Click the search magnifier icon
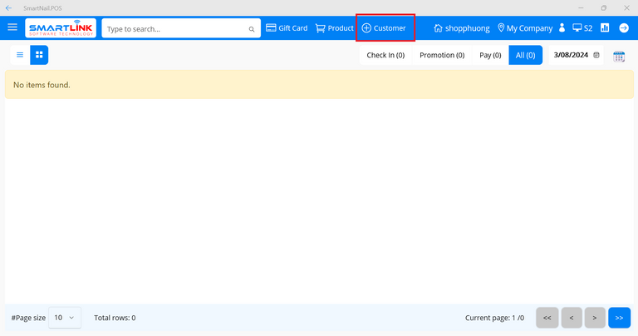The width and height of the screenshot is (638, 336). click(252, 29)
